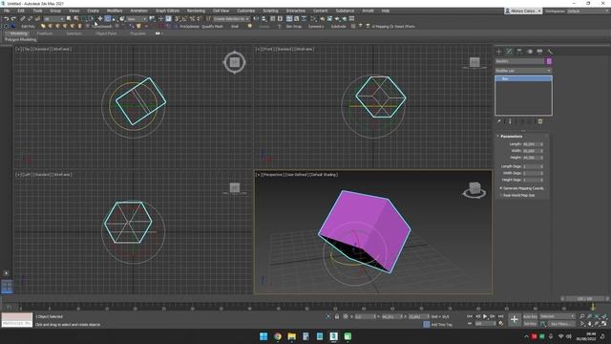Click the Height value field
Viewport: 611px width, 344px height.
tap(531, 158)
